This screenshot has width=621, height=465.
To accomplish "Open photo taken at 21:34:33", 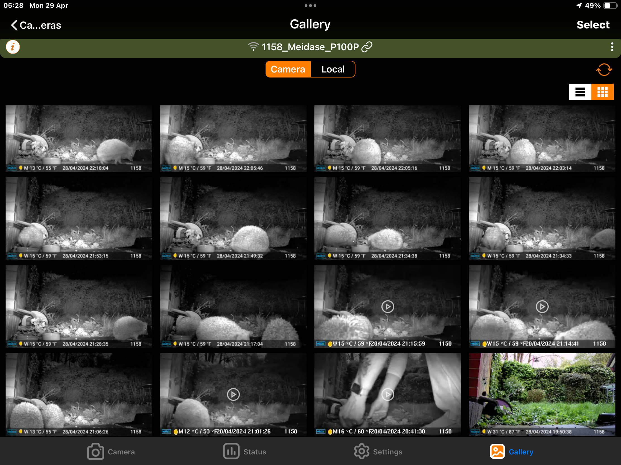I will pyautogui.click(x=542, y=218).
